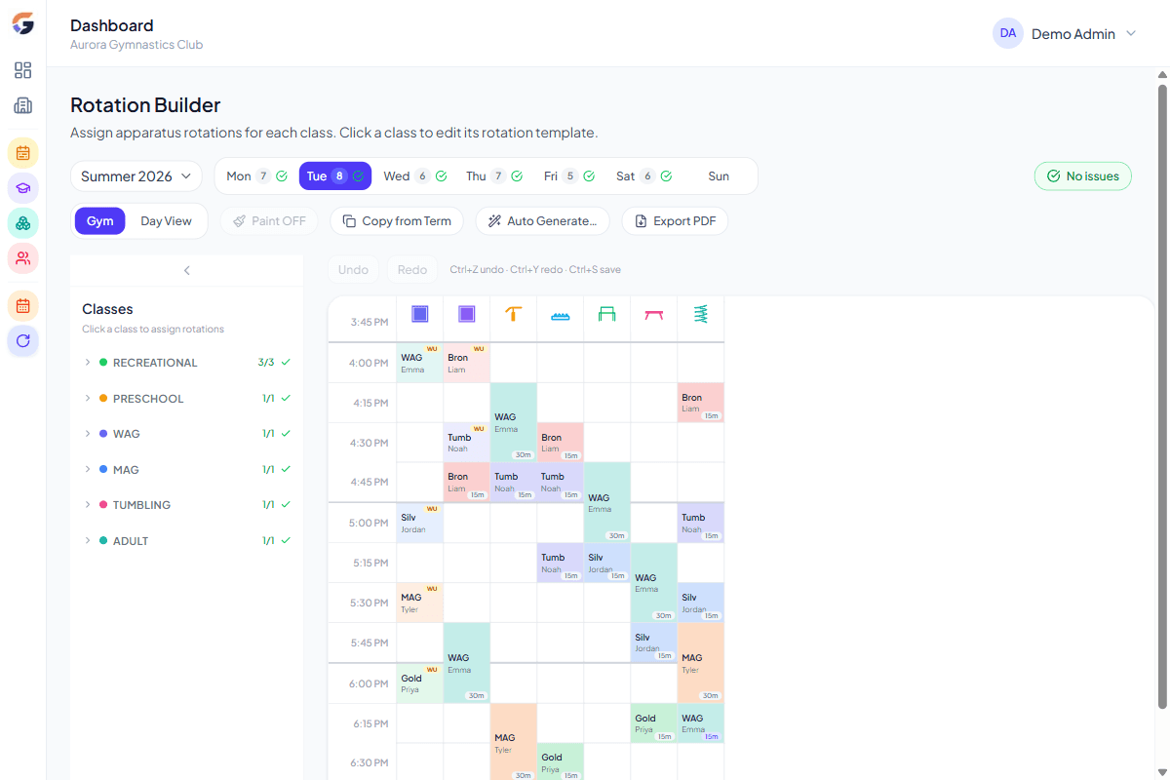
Task: Click the WAG Emma warm-up block at 4:00 PM
Action: click(420, 363)
